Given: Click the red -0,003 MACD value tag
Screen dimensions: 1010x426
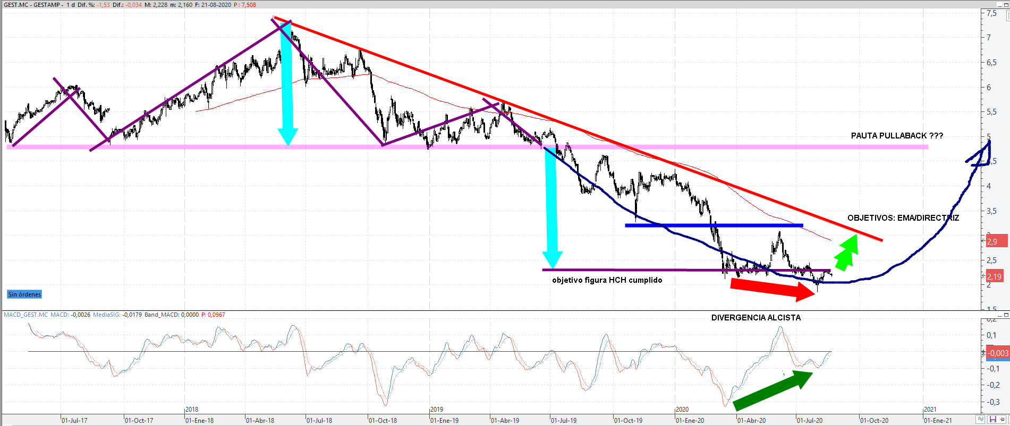Looking at the screenshot, I should pos(997,353).
